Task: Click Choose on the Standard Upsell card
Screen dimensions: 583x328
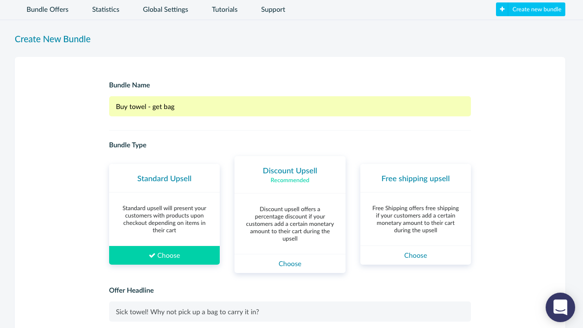Action: (164, 255)
